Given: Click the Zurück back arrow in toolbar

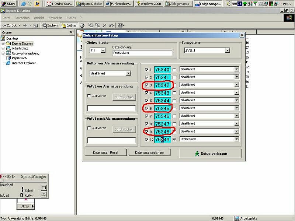Looking at the screenshot, I should click(9, 25).
